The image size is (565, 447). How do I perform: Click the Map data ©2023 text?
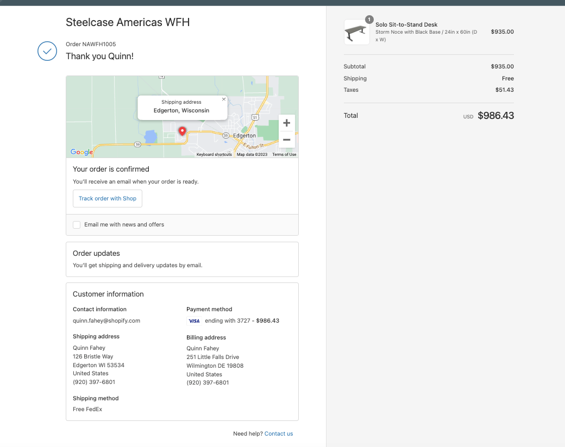tap(252, 155)
